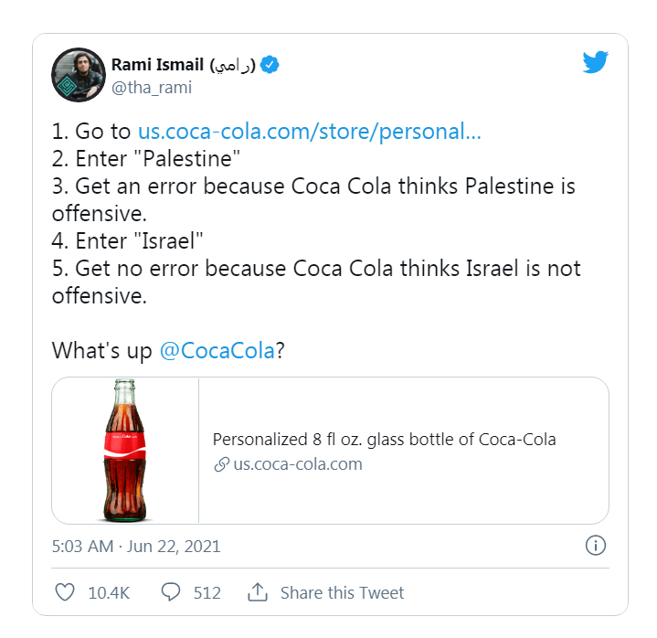Click the Twitter info icon

click(x=595, y=546)
